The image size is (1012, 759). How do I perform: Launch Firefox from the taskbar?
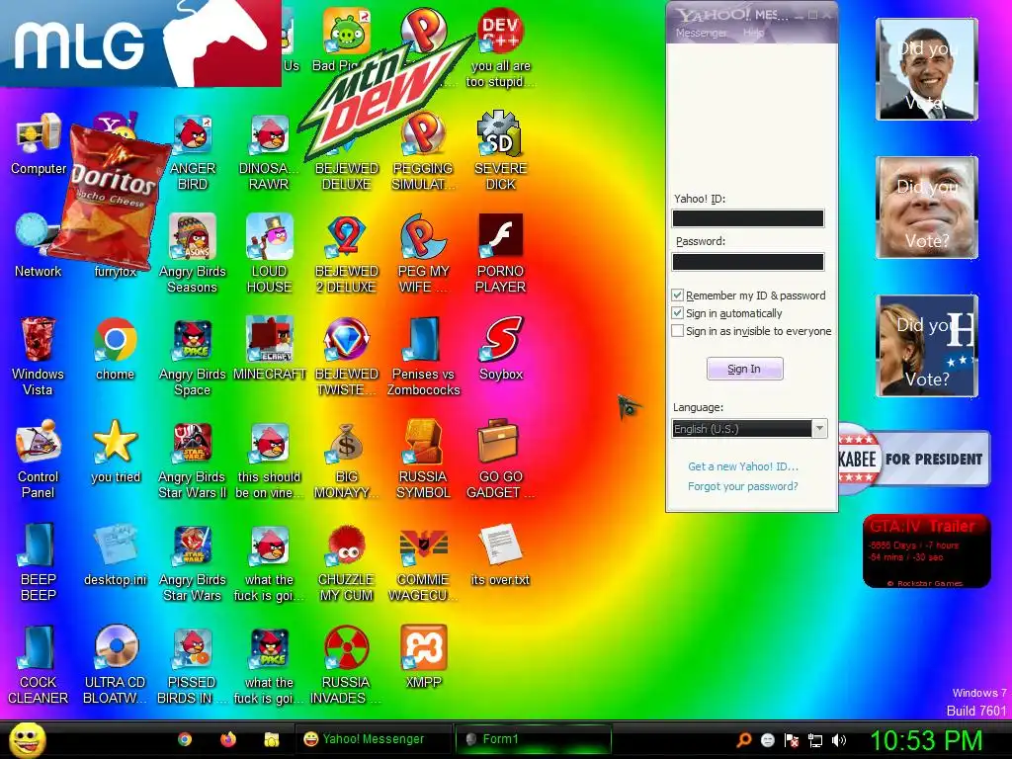point(228,739)
